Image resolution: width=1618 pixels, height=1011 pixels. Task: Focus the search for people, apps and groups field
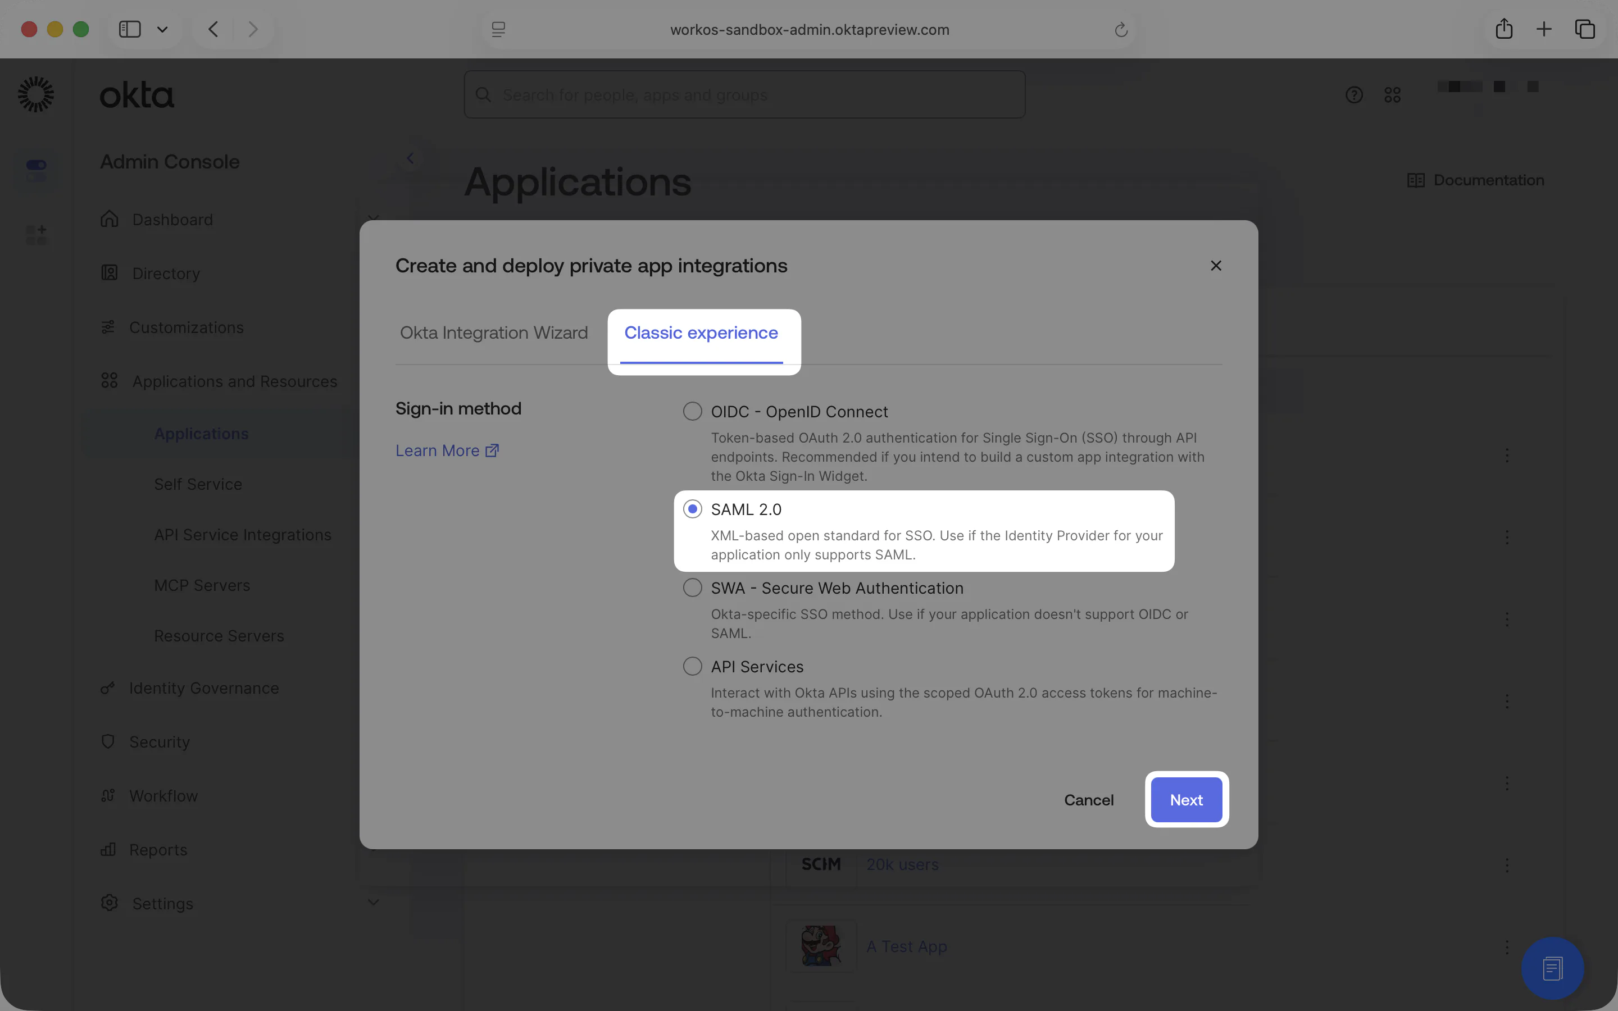pos(745,95)
